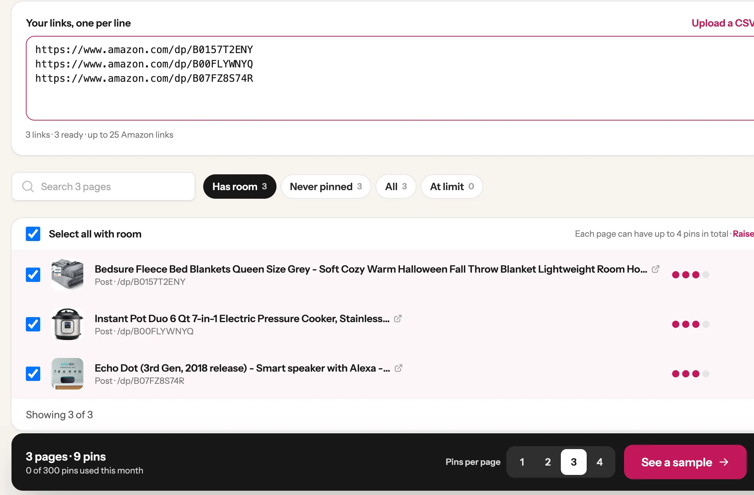This screenshot has width=754, height=495.
Task: Click pin dots indicator for Echo Dot row
Action: 690,374
